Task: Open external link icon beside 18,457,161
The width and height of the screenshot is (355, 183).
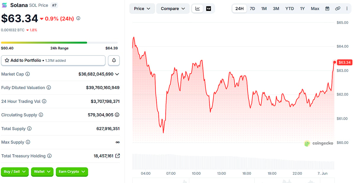Action: tap(117, 156)
